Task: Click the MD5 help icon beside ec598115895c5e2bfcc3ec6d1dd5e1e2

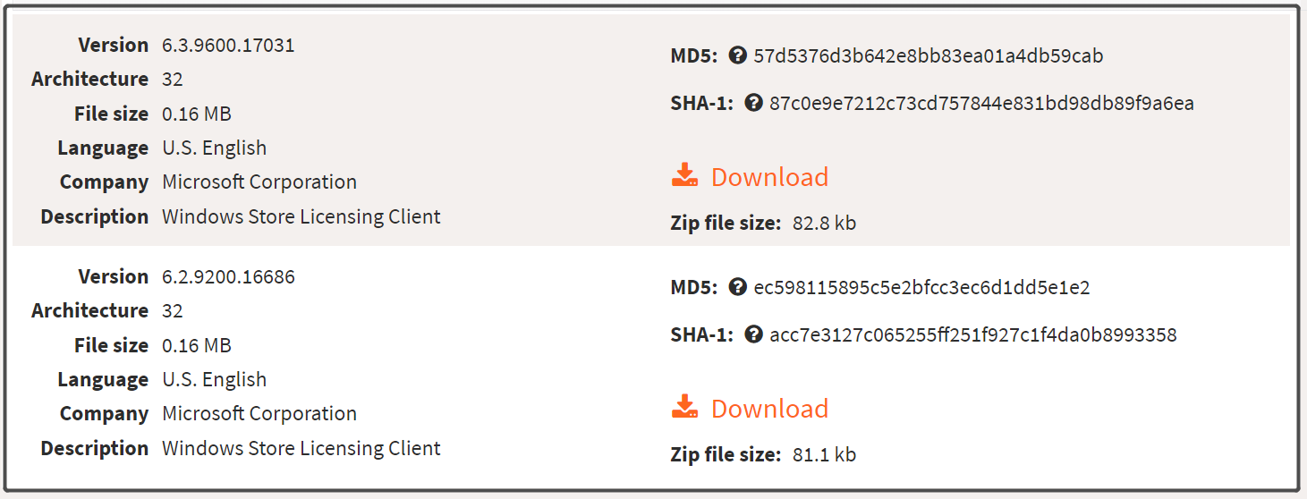Action: coord(737,287)
